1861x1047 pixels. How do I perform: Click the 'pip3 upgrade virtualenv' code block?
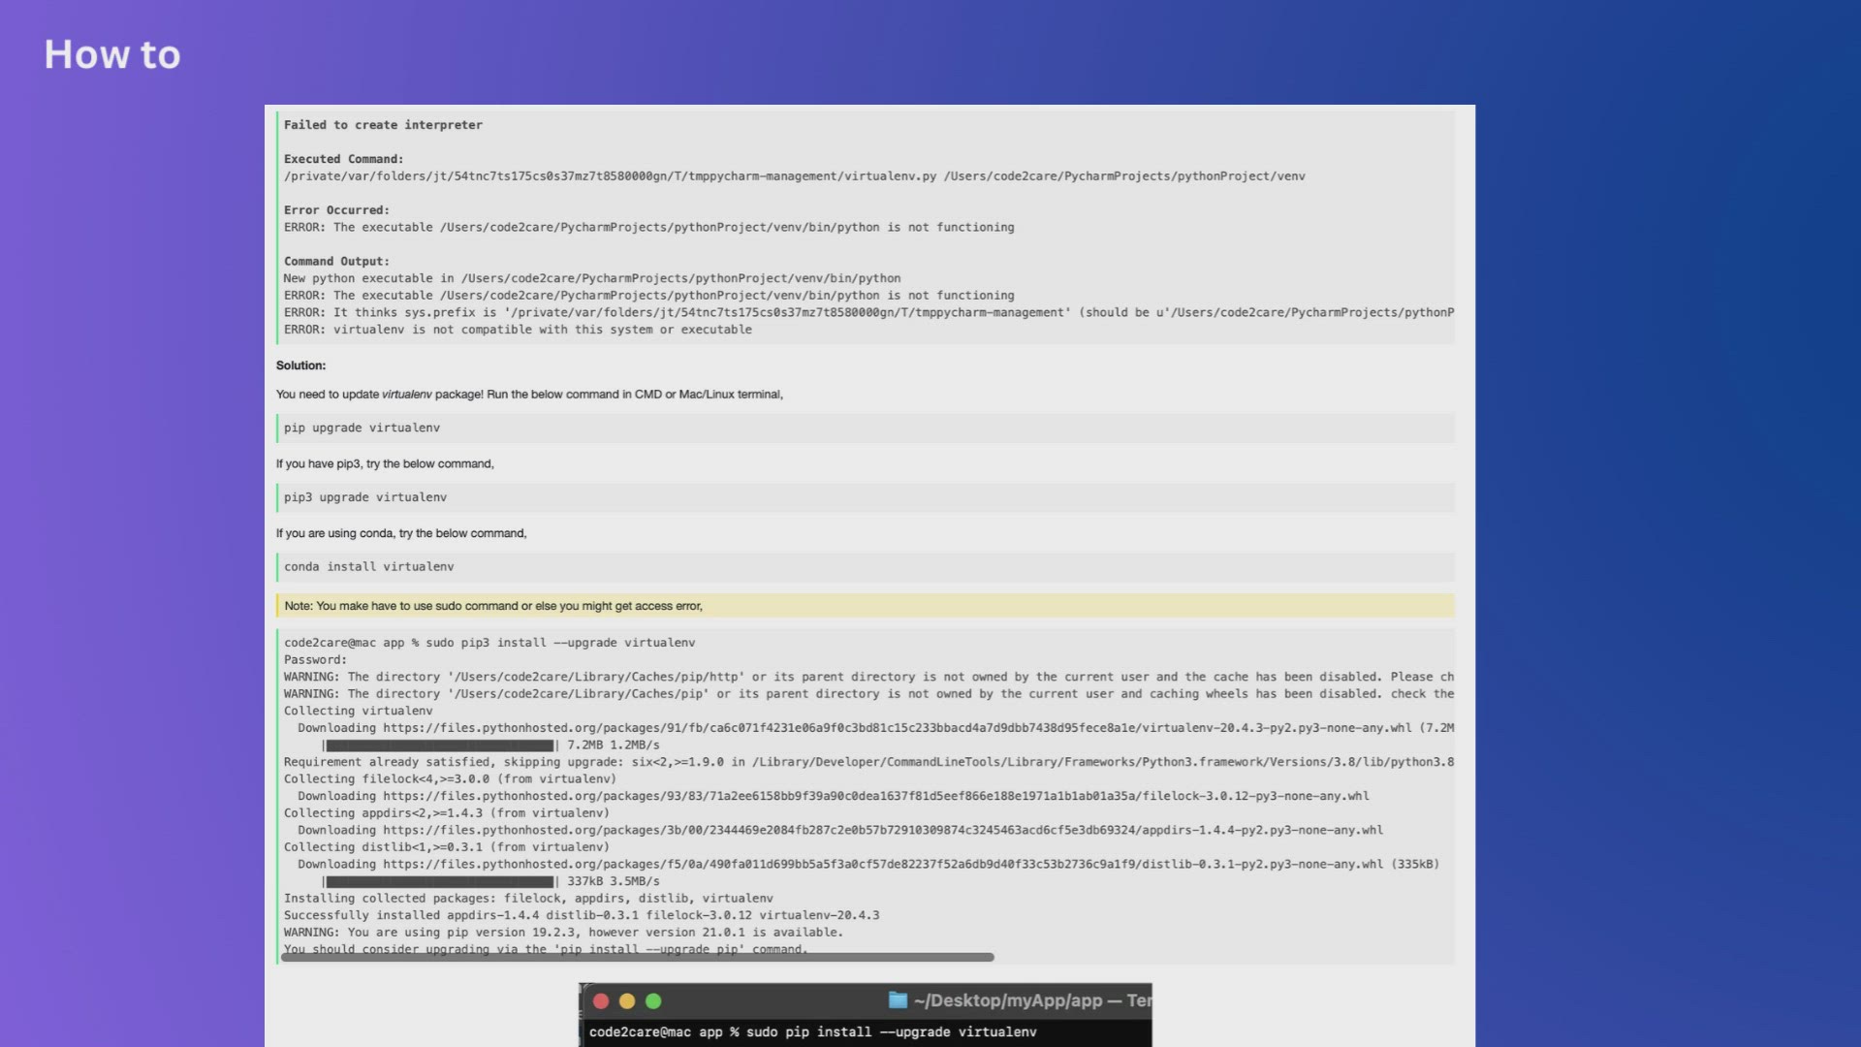(x=365, y=498)
